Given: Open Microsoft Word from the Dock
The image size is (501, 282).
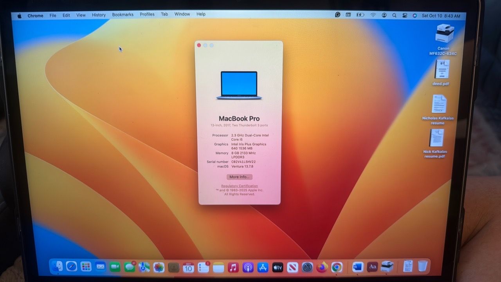Looking at the screenshot, I should [358, 267].
